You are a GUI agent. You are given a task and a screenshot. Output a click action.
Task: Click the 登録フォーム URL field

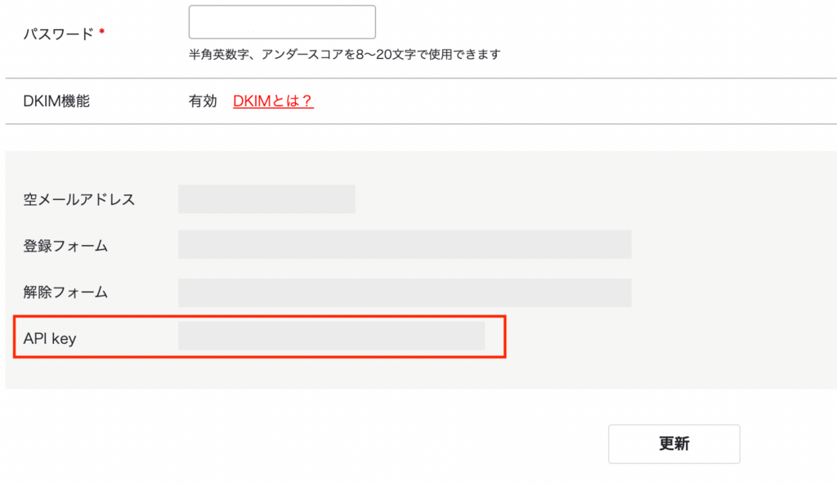point(404,244)
